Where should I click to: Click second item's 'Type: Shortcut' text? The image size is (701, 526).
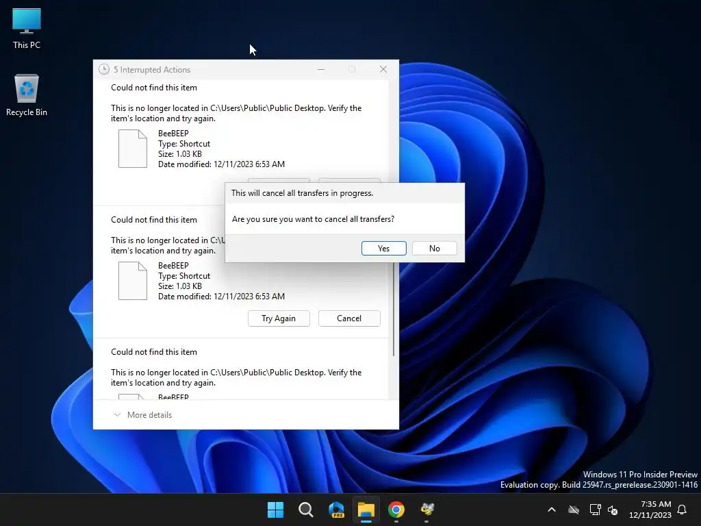[184, 276]
